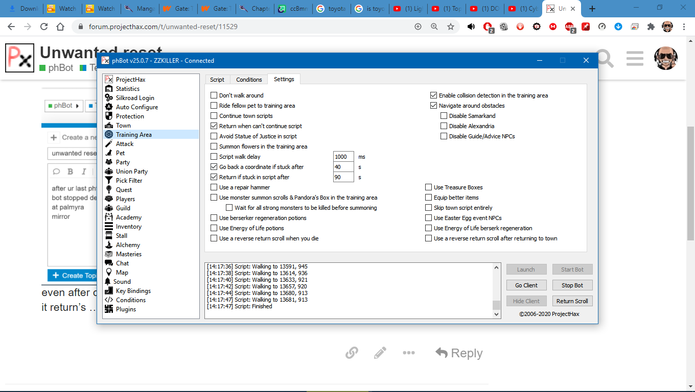Select the Silkroad Login icon
This screenshot has height=392, width=695.
click(x=108, y=98)
